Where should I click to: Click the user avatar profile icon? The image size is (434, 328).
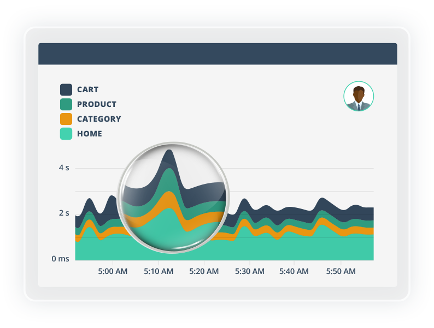tap(359, 97)
